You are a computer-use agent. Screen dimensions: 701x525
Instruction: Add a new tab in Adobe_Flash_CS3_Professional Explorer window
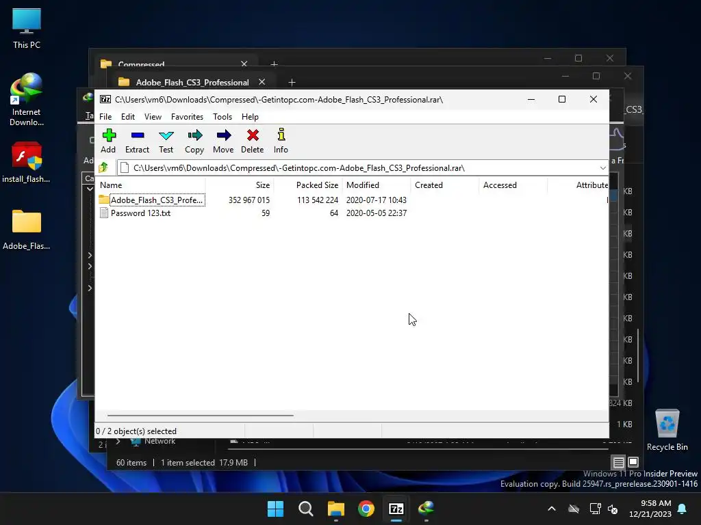point(292,82)
